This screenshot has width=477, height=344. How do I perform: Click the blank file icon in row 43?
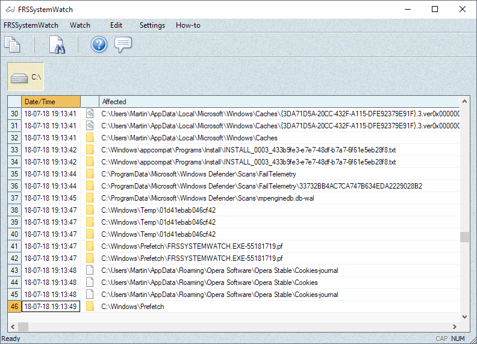click(x=90, y=271)
